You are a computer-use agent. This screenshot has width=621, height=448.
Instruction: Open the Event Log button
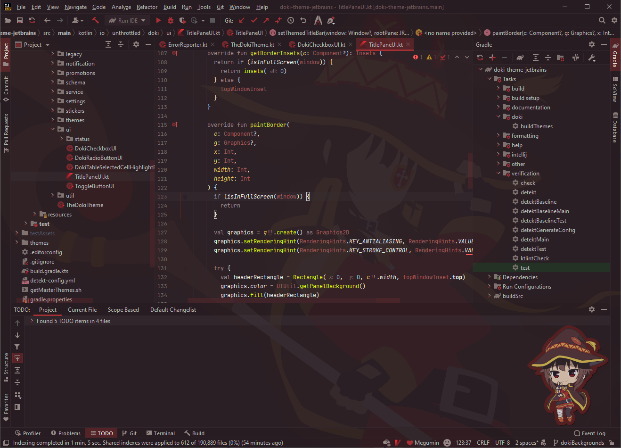(590, 433)
